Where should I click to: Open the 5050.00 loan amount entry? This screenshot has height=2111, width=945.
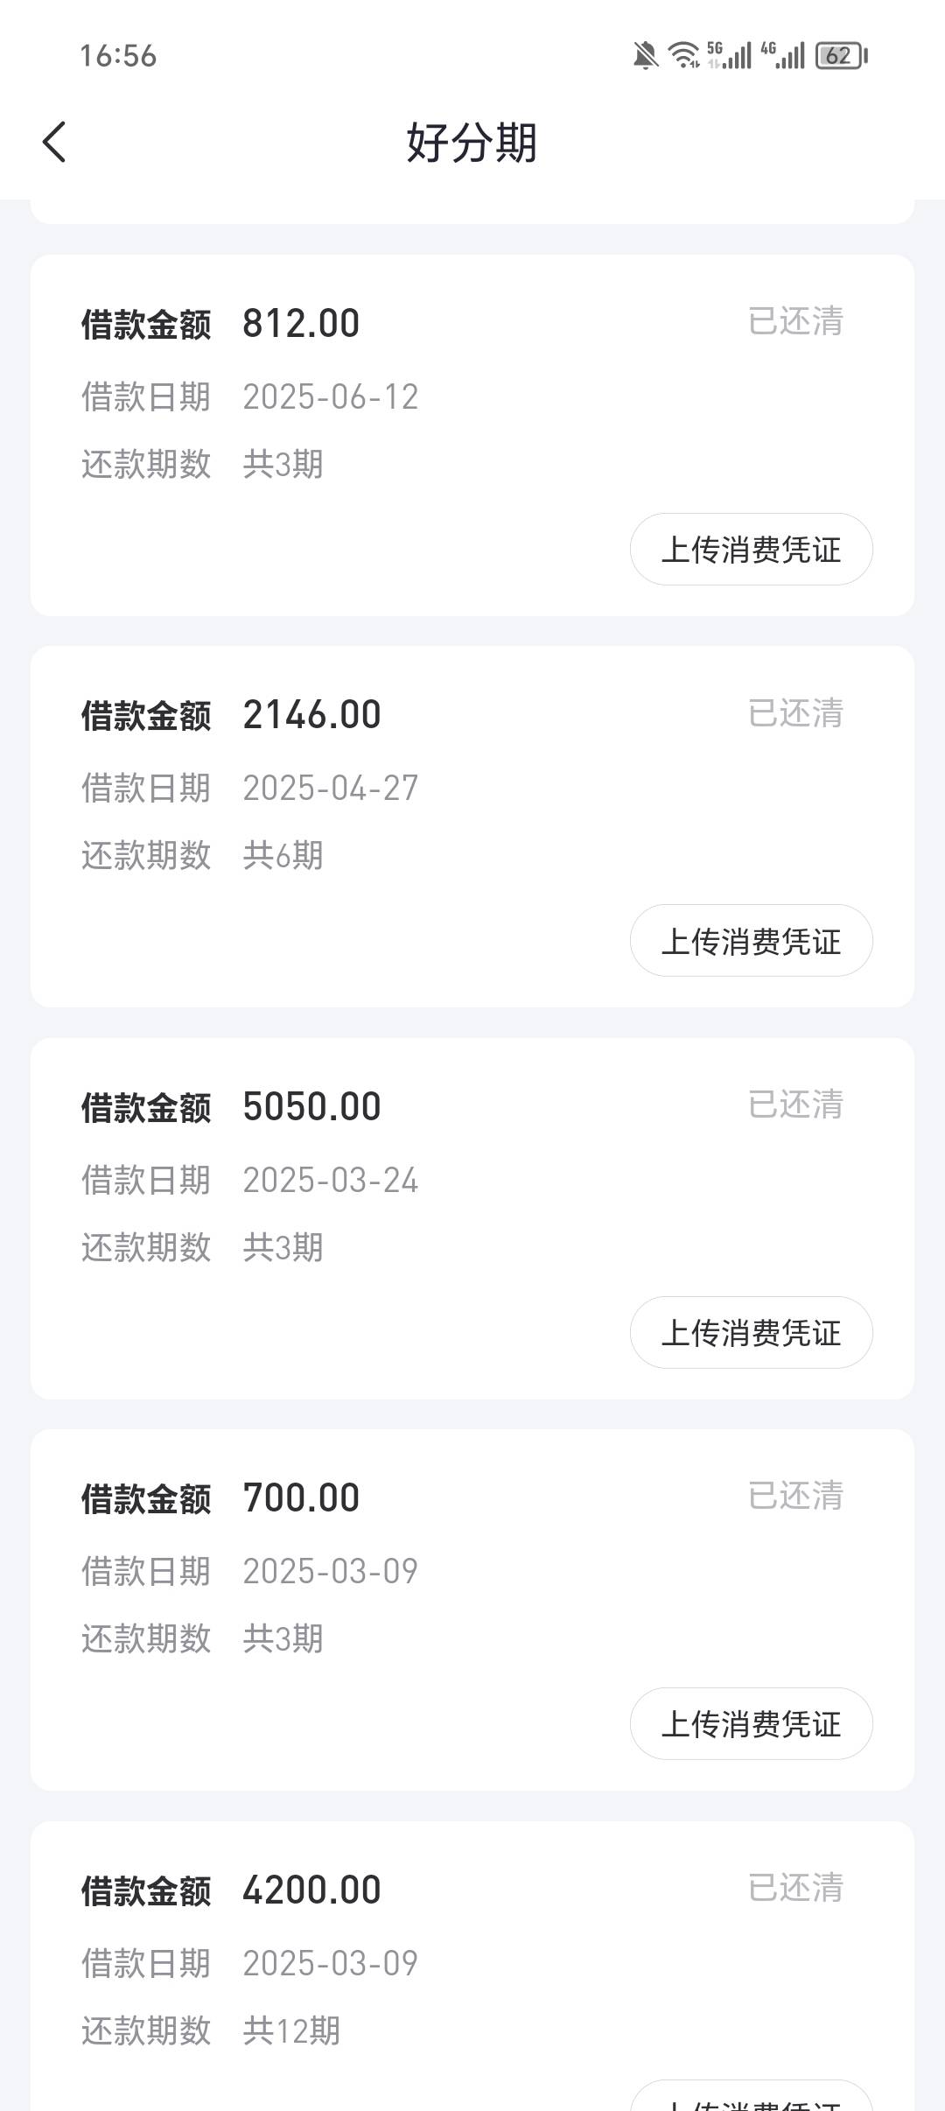tap(311, 1107)
